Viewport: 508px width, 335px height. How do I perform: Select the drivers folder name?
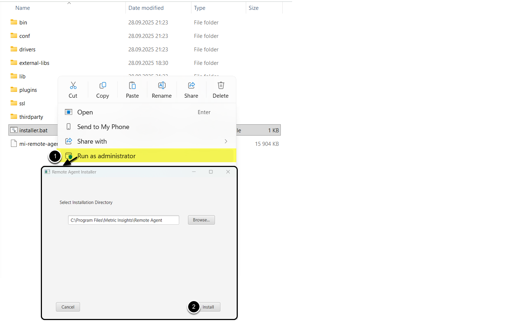27,50
